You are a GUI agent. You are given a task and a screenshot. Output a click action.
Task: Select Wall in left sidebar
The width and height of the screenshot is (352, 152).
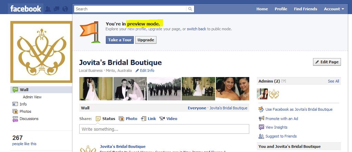coord(41,90)
